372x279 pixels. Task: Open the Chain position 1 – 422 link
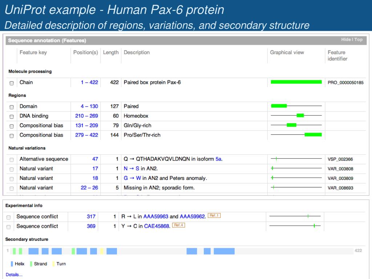[89, 82]
